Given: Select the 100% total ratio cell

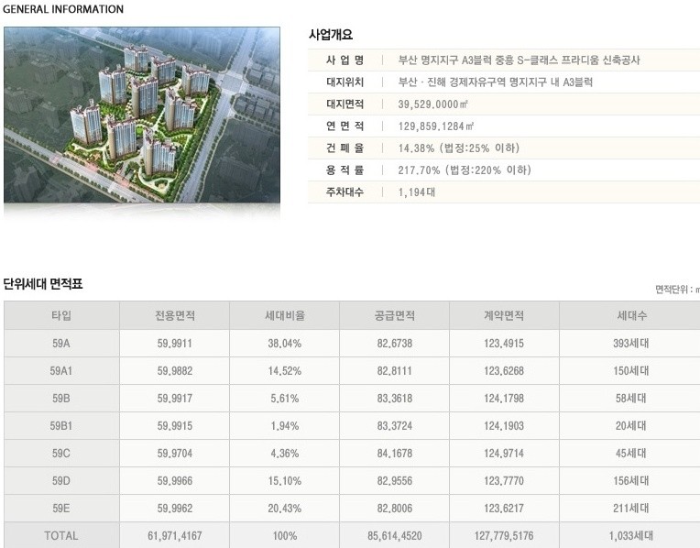Looking at the screenshot, I should point(285,535).
